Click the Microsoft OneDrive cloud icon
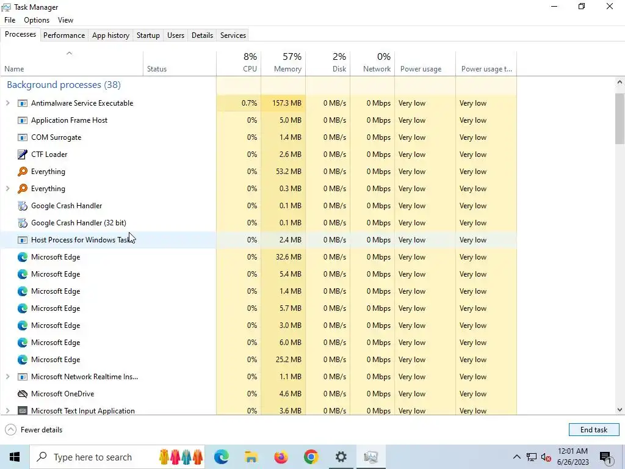Screen dimensions: 625x469 tap(23, 394)
